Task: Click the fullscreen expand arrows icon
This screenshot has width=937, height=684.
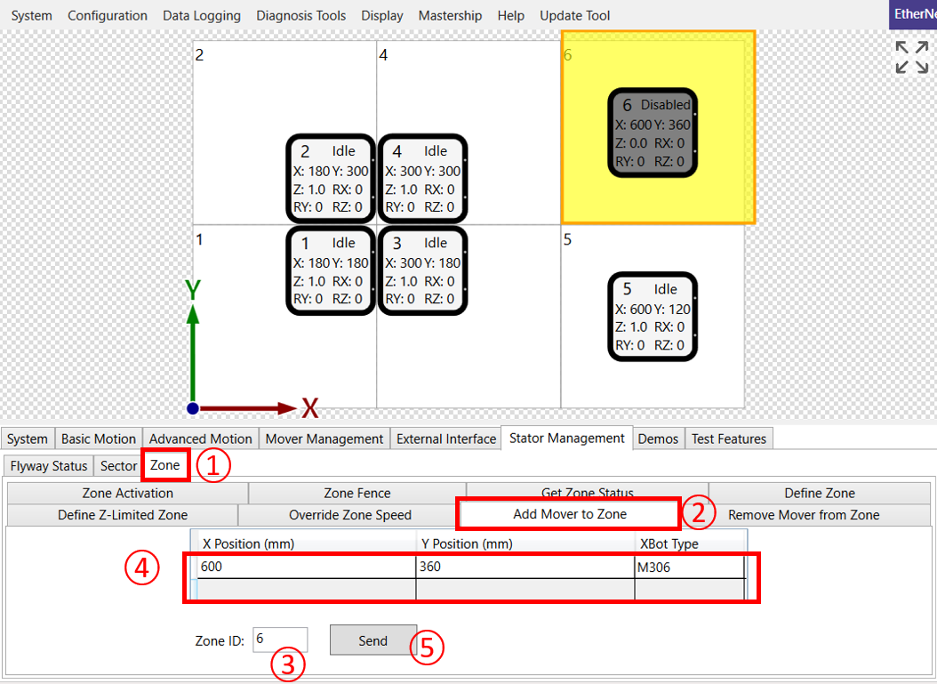Action: pyautogui.click(x=912, y=57)
